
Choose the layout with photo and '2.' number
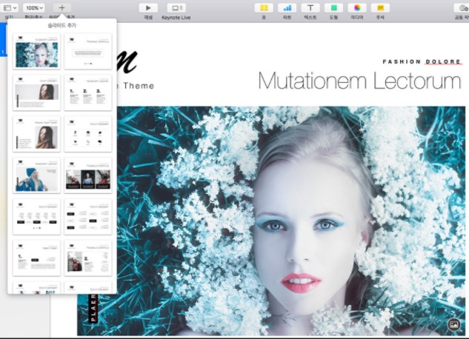pyautogui.click(x=88, y=258)
